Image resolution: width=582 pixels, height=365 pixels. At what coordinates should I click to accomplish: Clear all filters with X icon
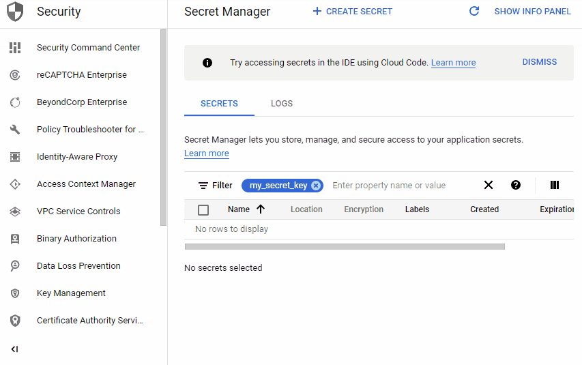(x=489, y=185)
